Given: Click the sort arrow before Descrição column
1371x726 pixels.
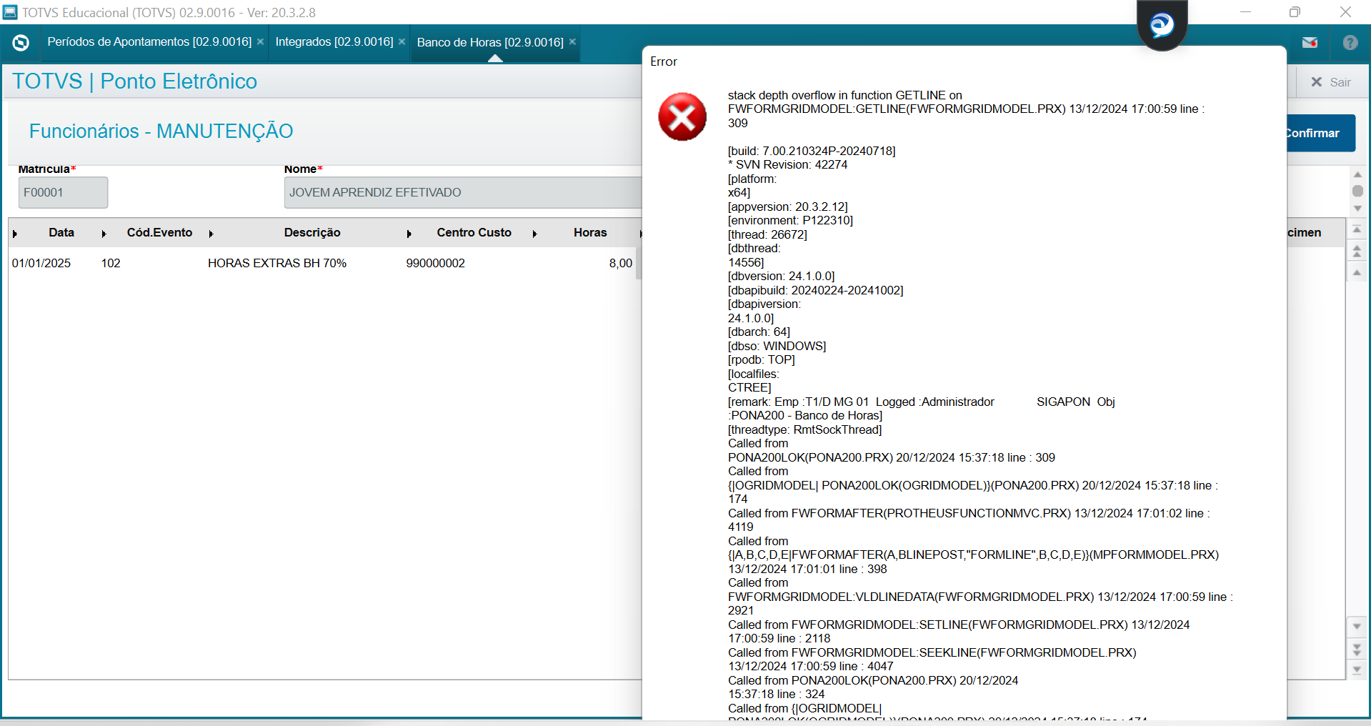Looking at the screenshot, I should coord(211,234).
